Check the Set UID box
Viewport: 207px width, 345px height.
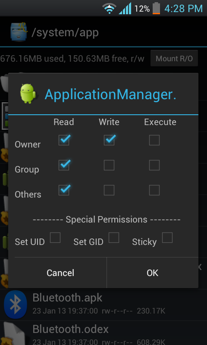click(x=55, y=238)
